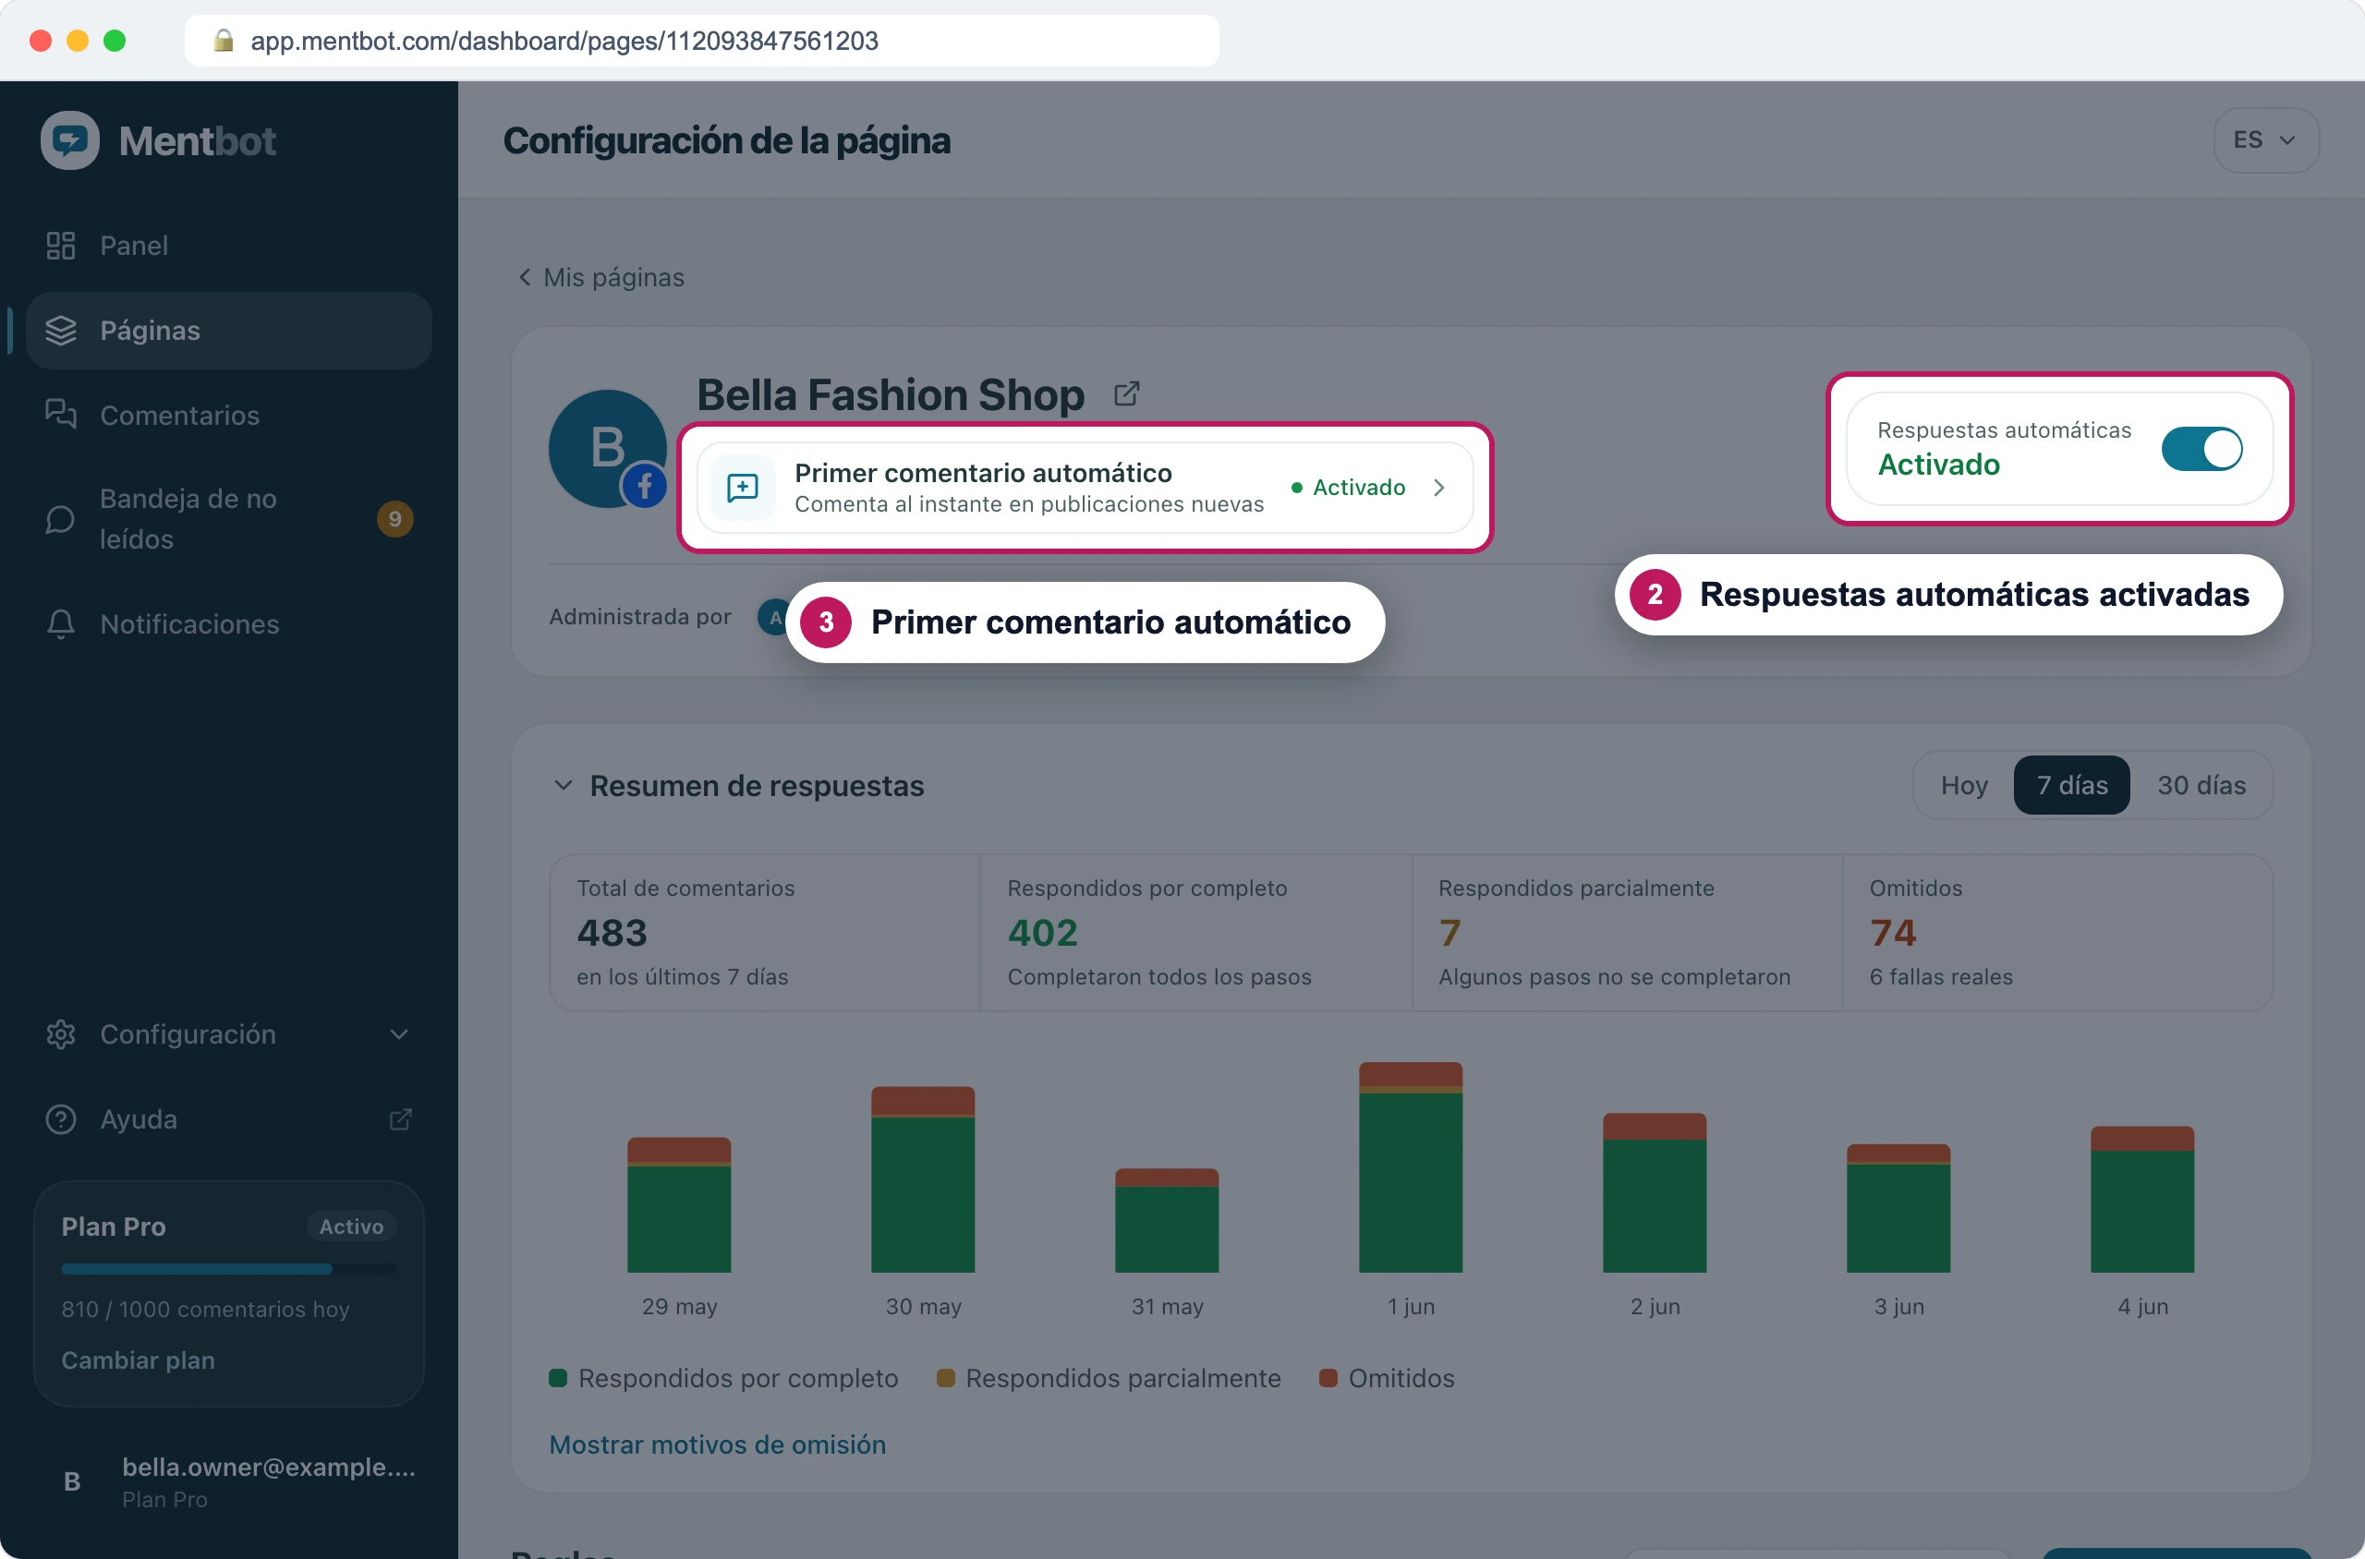Click the comment-plus icon in Primer comentario card

pos(742,488)
